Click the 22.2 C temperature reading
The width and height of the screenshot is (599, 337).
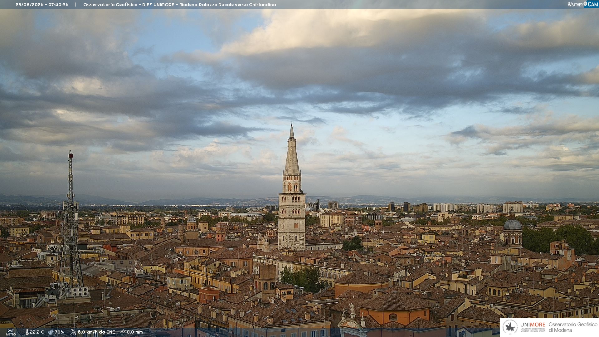click(37, 332)
